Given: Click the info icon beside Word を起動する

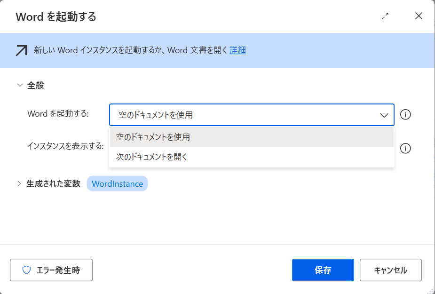Looking at the screenshot, I should tap(405, 114).
